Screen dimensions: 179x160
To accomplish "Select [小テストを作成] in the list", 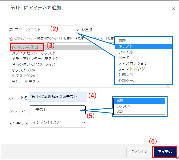I will click(x=27, y=47).
